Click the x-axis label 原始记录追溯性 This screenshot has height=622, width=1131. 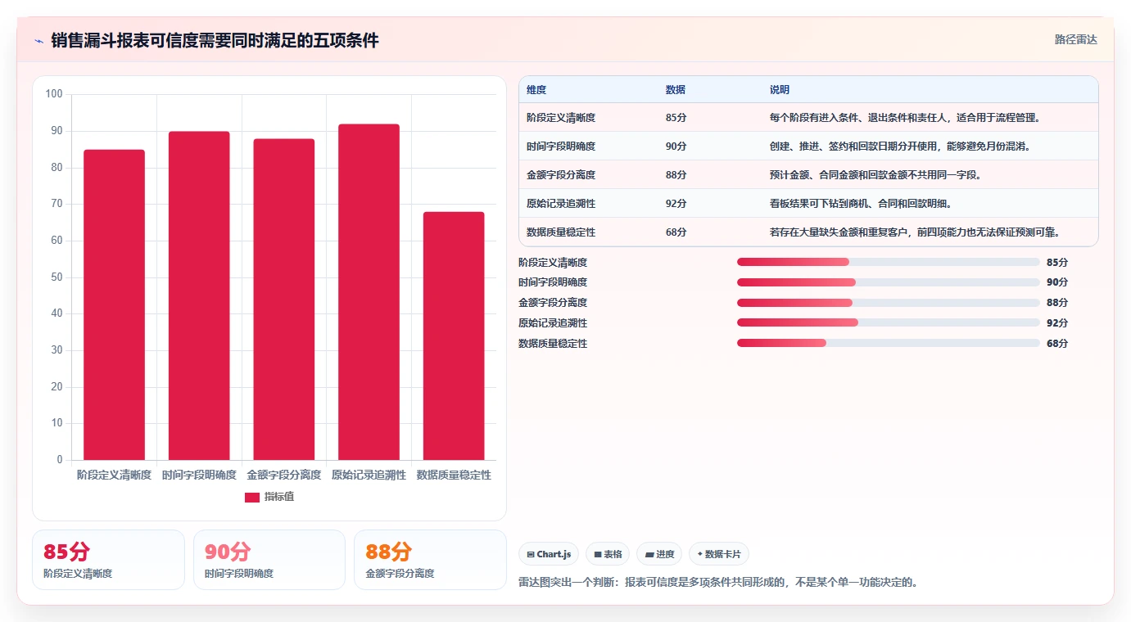pos(369,475)
